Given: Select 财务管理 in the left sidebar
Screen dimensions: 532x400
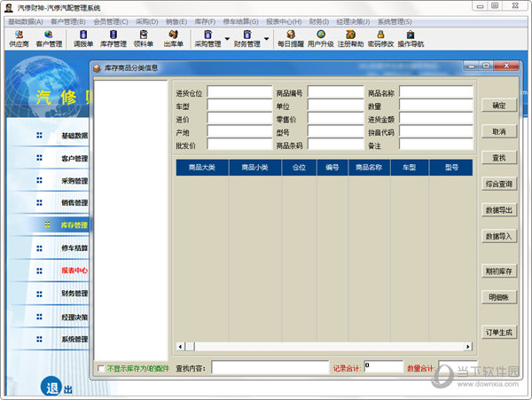Looking at the screenshot, I should 74,294.
